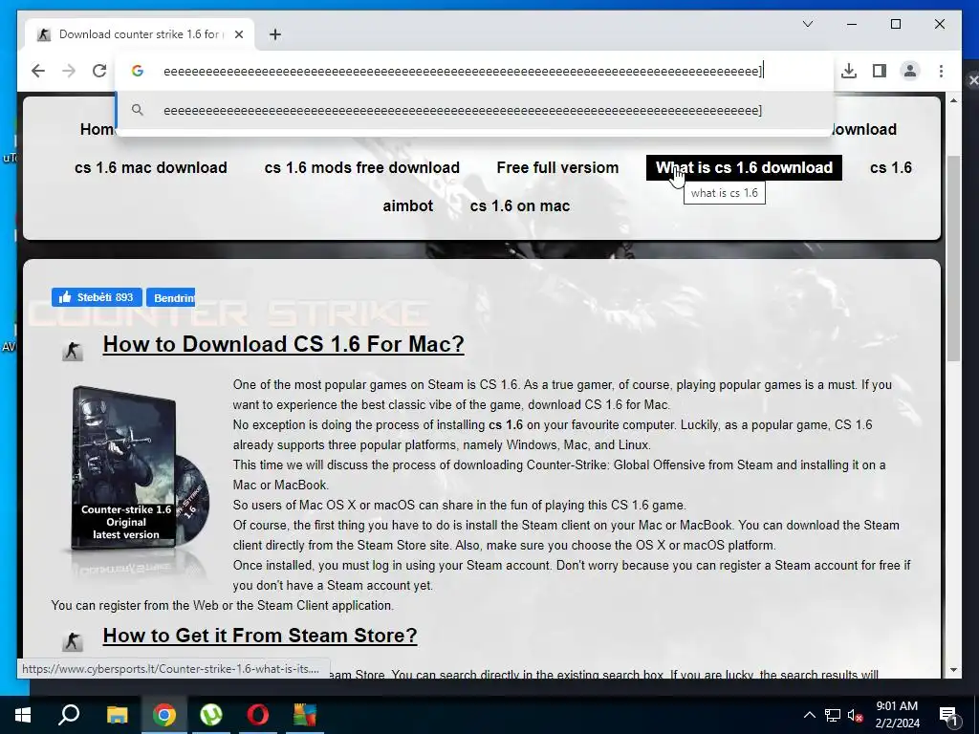Open What is cs 1.6 download page

tap(744, 167)
